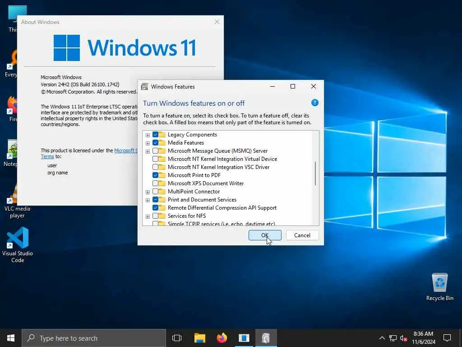Open the Start menu
The image size is (462, 347).
pos(11,338)
